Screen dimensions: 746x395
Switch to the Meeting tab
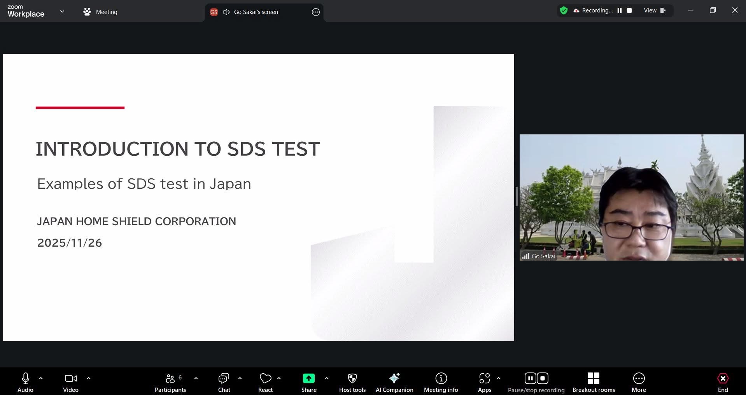pyautogui.click(x=100, y=12)
